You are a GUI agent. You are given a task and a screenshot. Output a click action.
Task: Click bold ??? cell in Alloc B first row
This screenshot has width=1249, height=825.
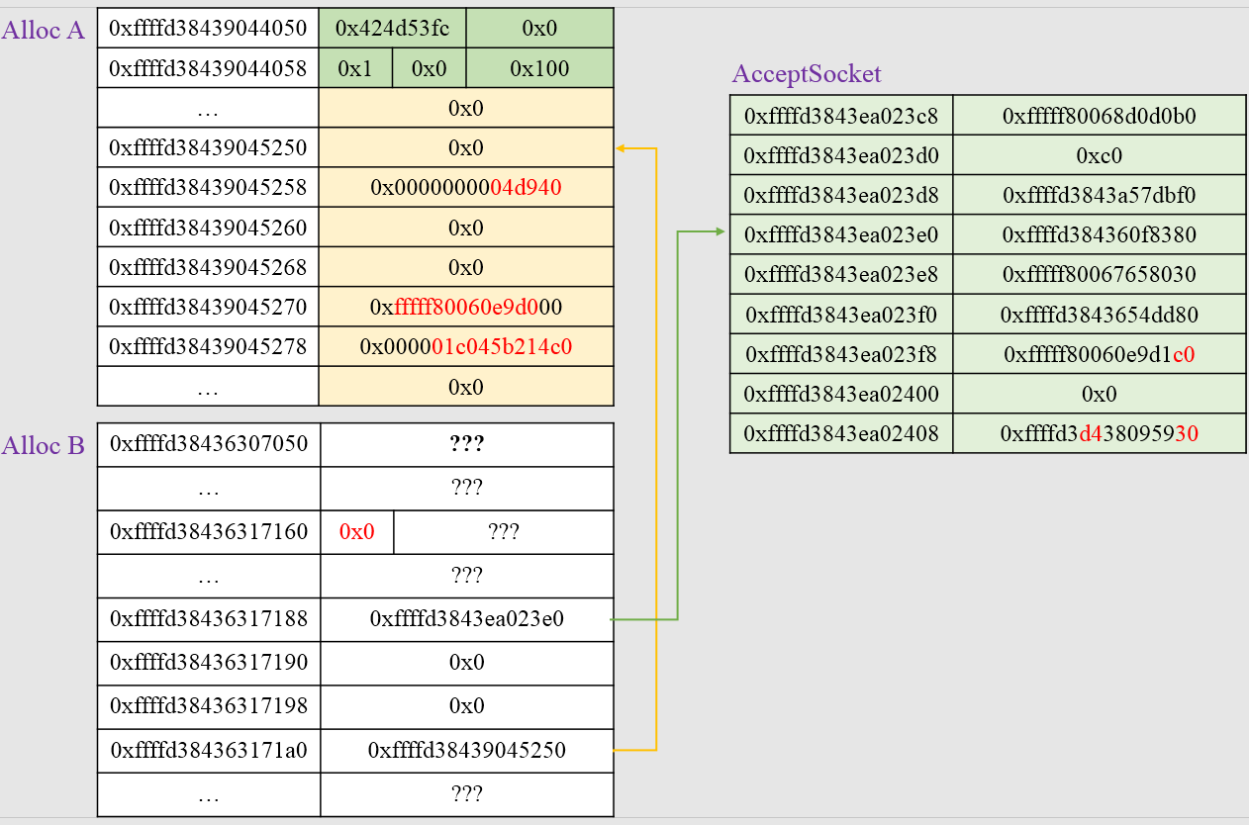click(467, 445)
